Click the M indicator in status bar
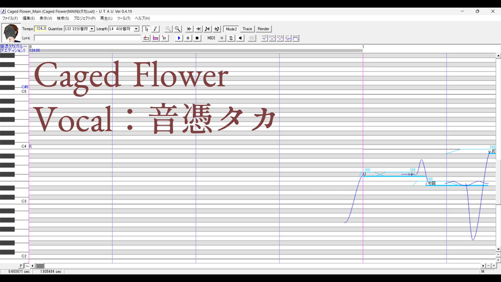Image resolution: width=501 pixels, height=282 pixels. coord(483,272)
